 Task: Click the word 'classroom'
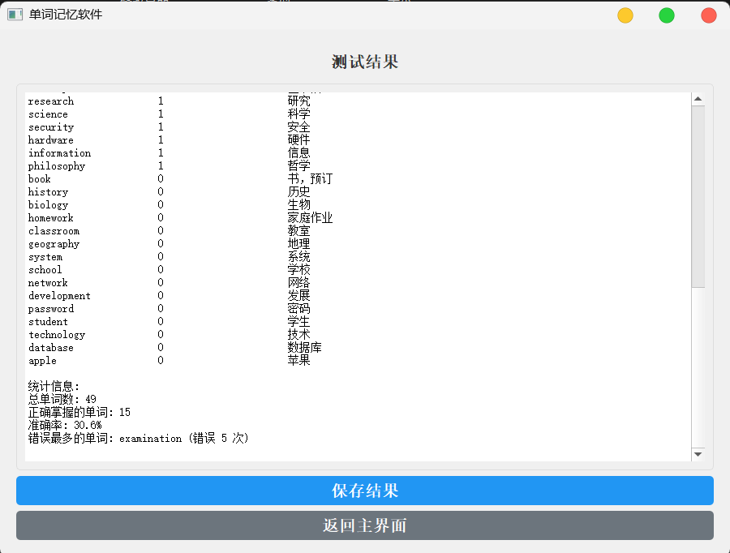pyautogui.click(x=54, y=231)
